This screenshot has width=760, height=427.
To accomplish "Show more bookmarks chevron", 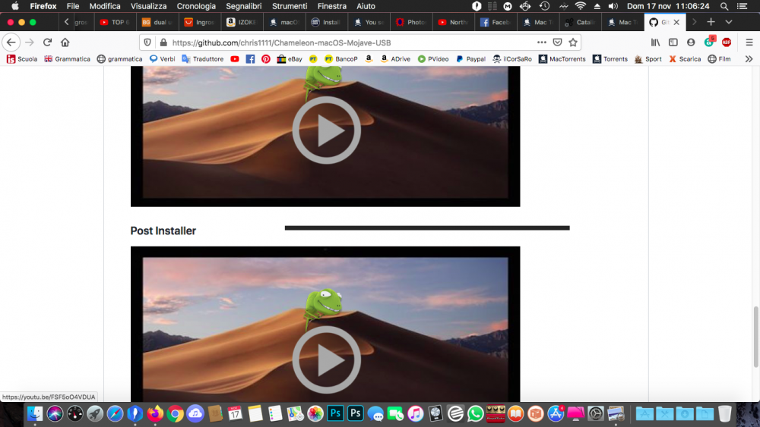I will pos(749,59).
